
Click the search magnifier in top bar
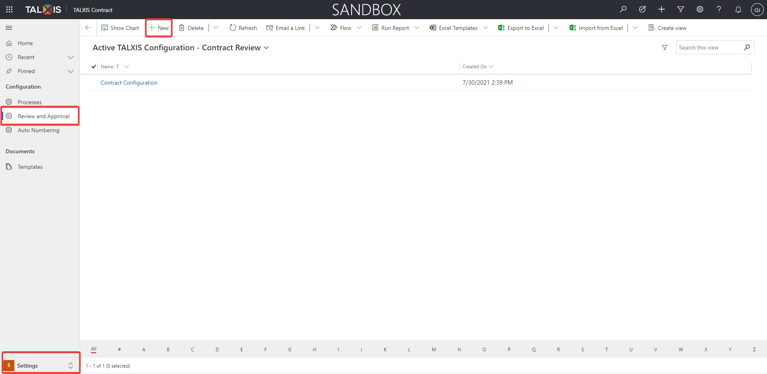pos(623,9)
